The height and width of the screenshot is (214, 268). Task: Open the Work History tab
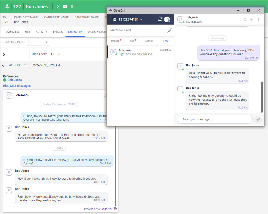click(x=97, y=32)
